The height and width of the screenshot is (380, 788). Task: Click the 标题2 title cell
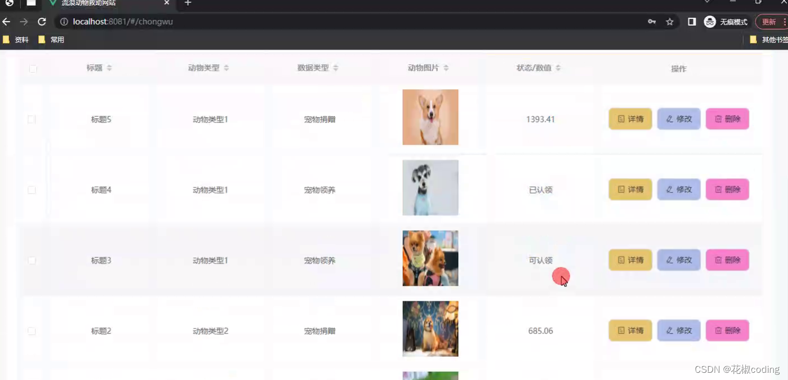(101, 331)
